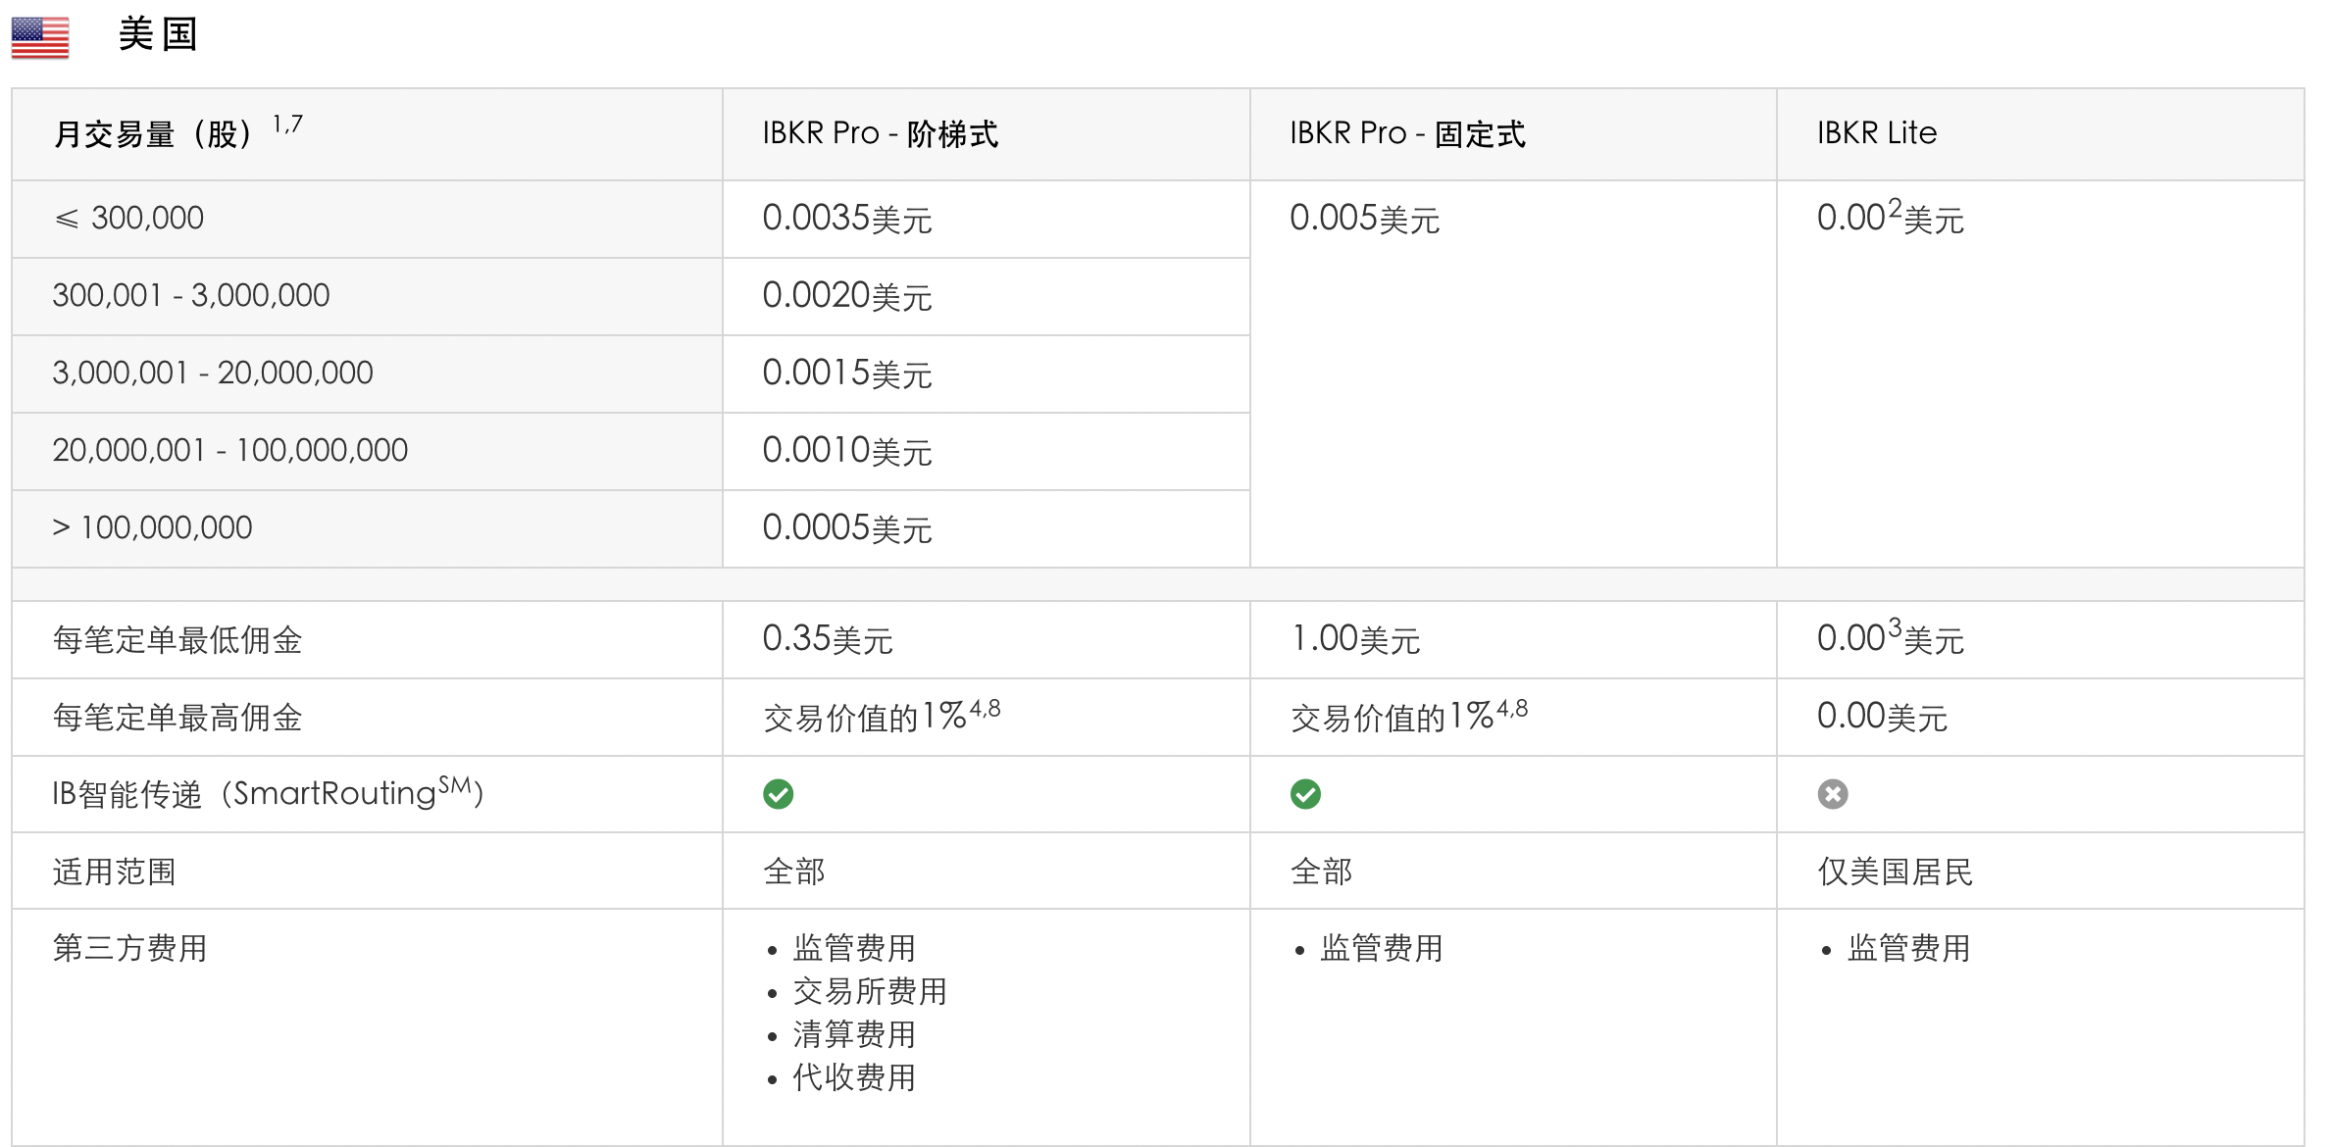Click the 0.0035美元 tiered rate cell
Viewport: 2330px width, 1147px height.
tap(846, 218)
